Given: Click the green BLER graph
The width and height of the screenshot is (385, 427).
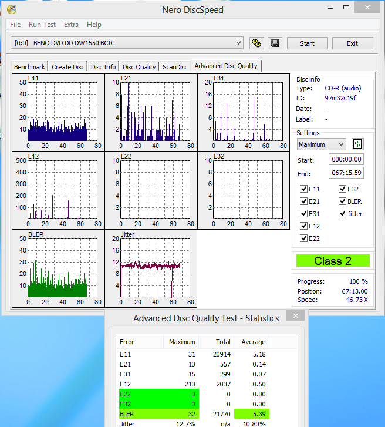Looking at the screenshot, I should coord(58,268).
